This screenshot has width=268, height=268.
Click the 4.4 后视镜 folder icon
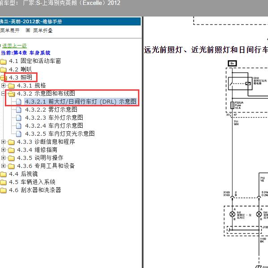3,174
